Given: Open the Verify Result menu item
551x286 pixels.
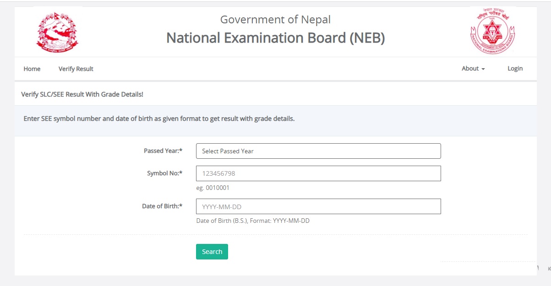Looking at the screenshot, I should [x=76, y=69].
